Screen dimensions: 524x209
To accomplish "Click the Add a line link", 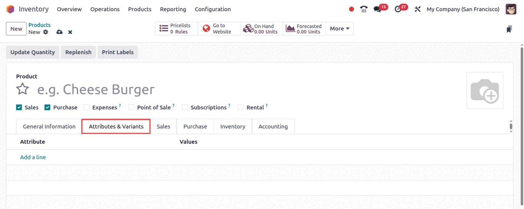I will pos(33,157).
